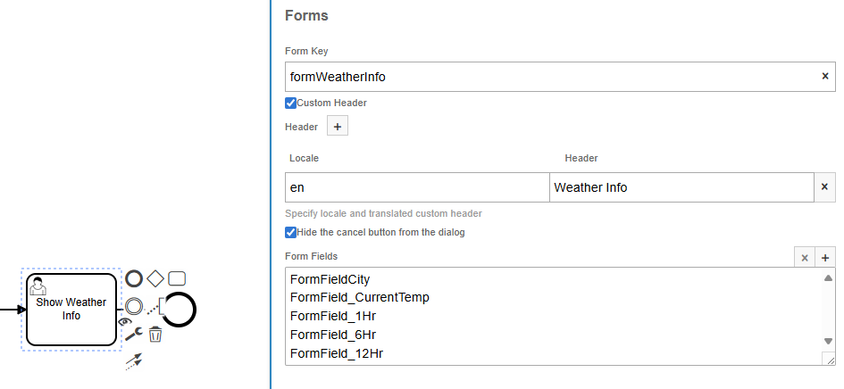Remove the en Weather Info header row
This screenshot has height=389, width=844.
pyautogui.click(x=824, y=187)
